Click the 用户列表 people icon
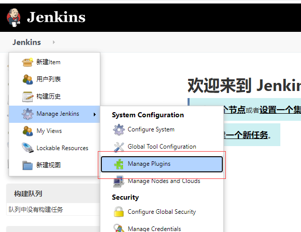This screenshot has height=232, width=301. (28, 79)
